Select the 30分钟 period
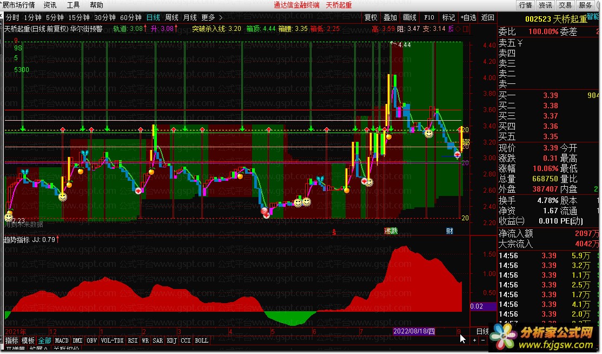Viewport: 602px width, 354px height. click(x=105, y=18)
